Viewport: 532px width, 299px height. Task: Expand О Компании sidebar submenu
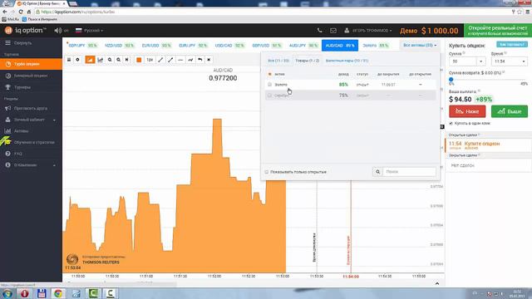click(x=31, y=165)
